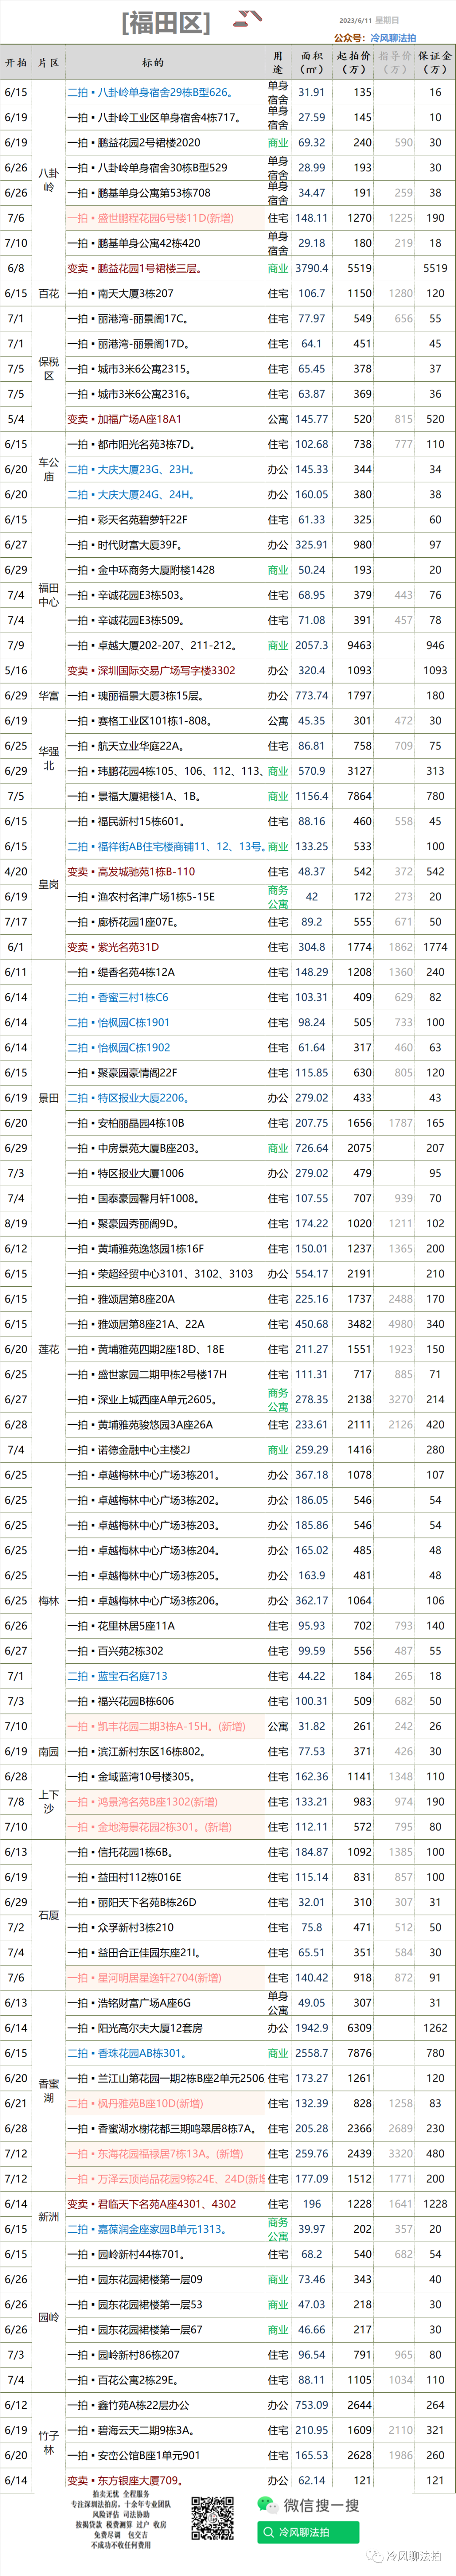Click the green 冷风聊法拍 search button
Image resolution: width=456 pixels, height=2576 pixels.
307,2532
